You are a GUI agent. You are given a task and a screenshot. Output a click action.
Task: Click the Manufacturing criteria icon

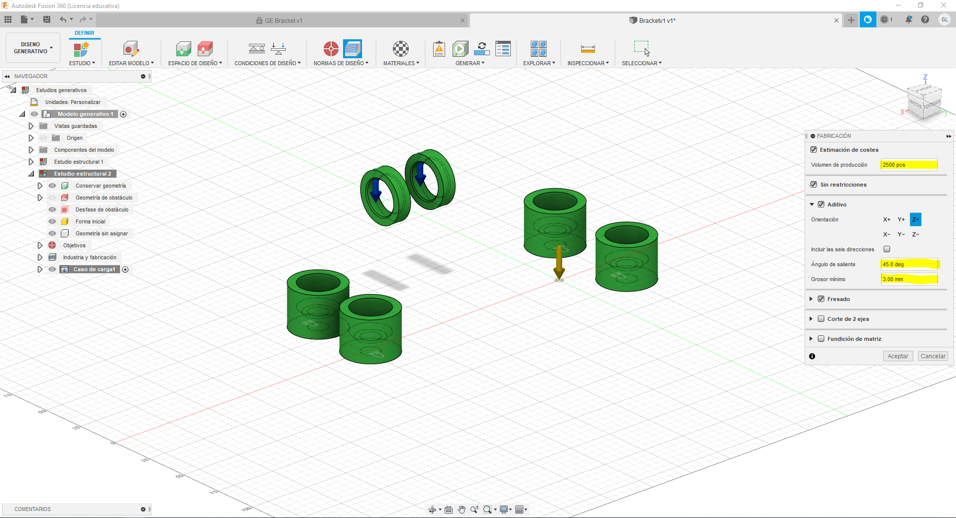(x=353, y=49)
